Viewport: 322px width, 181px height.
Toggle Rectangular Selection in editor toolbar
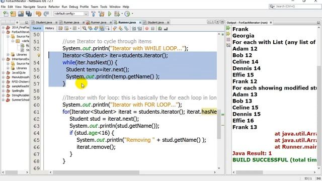coord(107,28)
